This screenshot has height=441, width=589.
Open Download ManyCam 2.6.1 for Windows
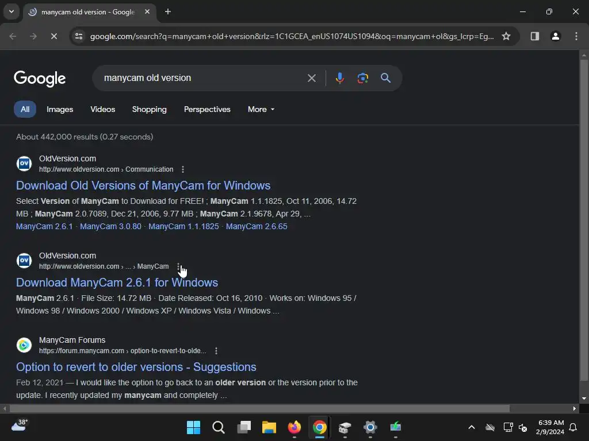click(117, 283)
